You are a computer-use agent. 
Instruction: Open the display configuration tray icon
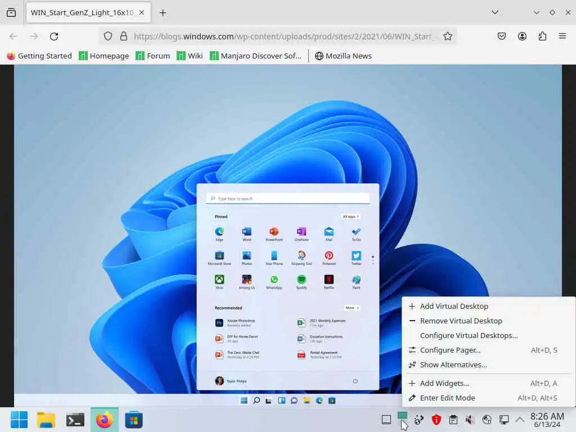tap(504, 420)
